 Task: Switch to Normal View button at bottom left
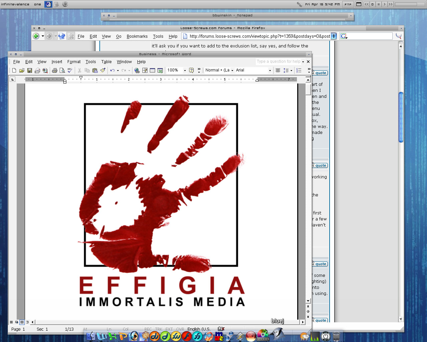click(11, 322)
